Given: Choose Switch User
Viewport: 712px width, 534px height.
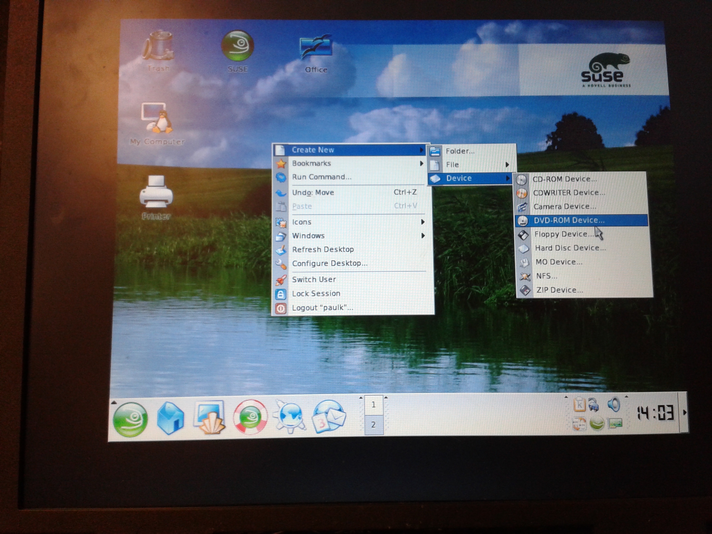Looking at the screenshot, I should [x=352, y=280].
